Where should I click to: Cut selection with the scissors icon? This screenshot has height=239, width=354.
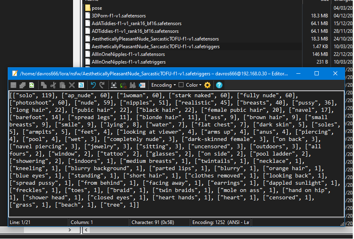(x=53, y=85)
